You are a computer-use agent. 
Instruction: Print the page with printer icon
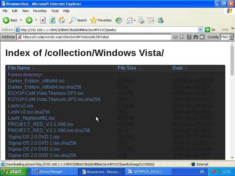click(141, 20)
